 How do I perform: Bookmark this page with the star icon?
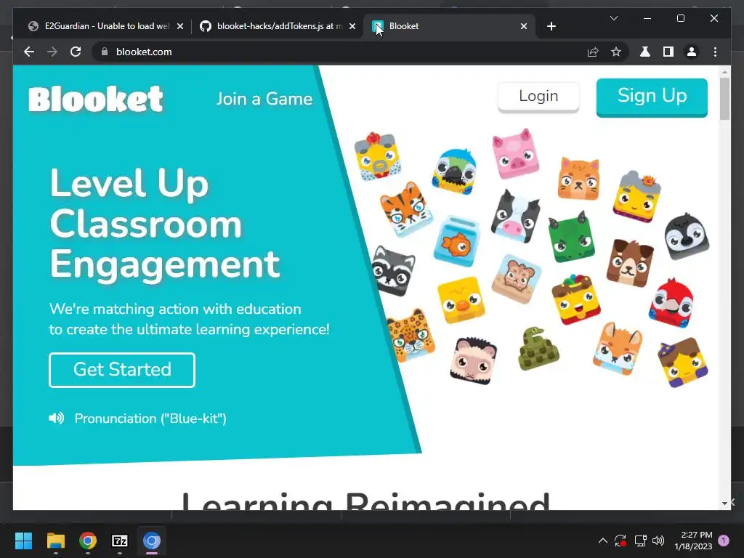point(616,52)
